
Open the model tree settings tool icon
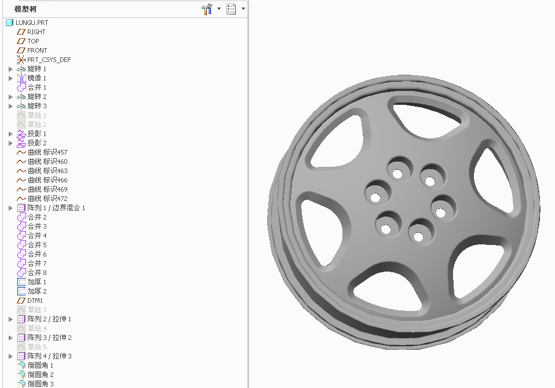click(207, 9)
